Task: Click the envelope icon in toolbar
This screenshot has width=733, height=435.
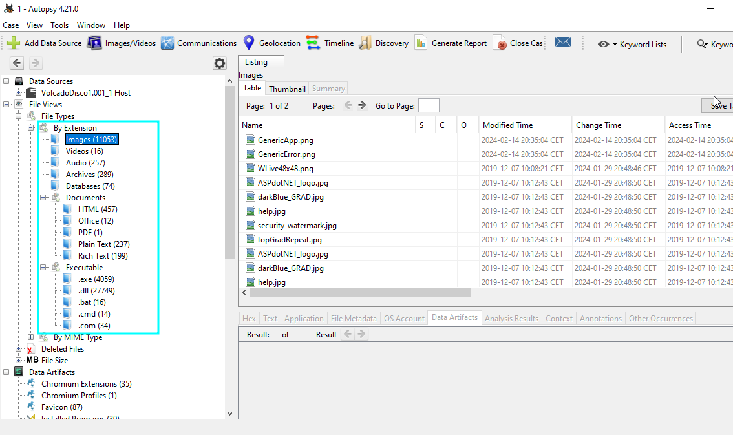Action: [x=562, y=43]
